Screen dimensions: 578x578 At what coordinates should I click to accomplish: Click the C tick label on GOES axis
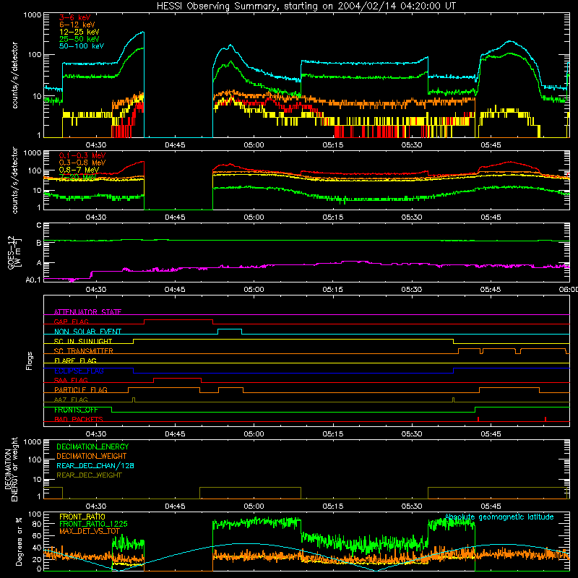pos(39,225)
